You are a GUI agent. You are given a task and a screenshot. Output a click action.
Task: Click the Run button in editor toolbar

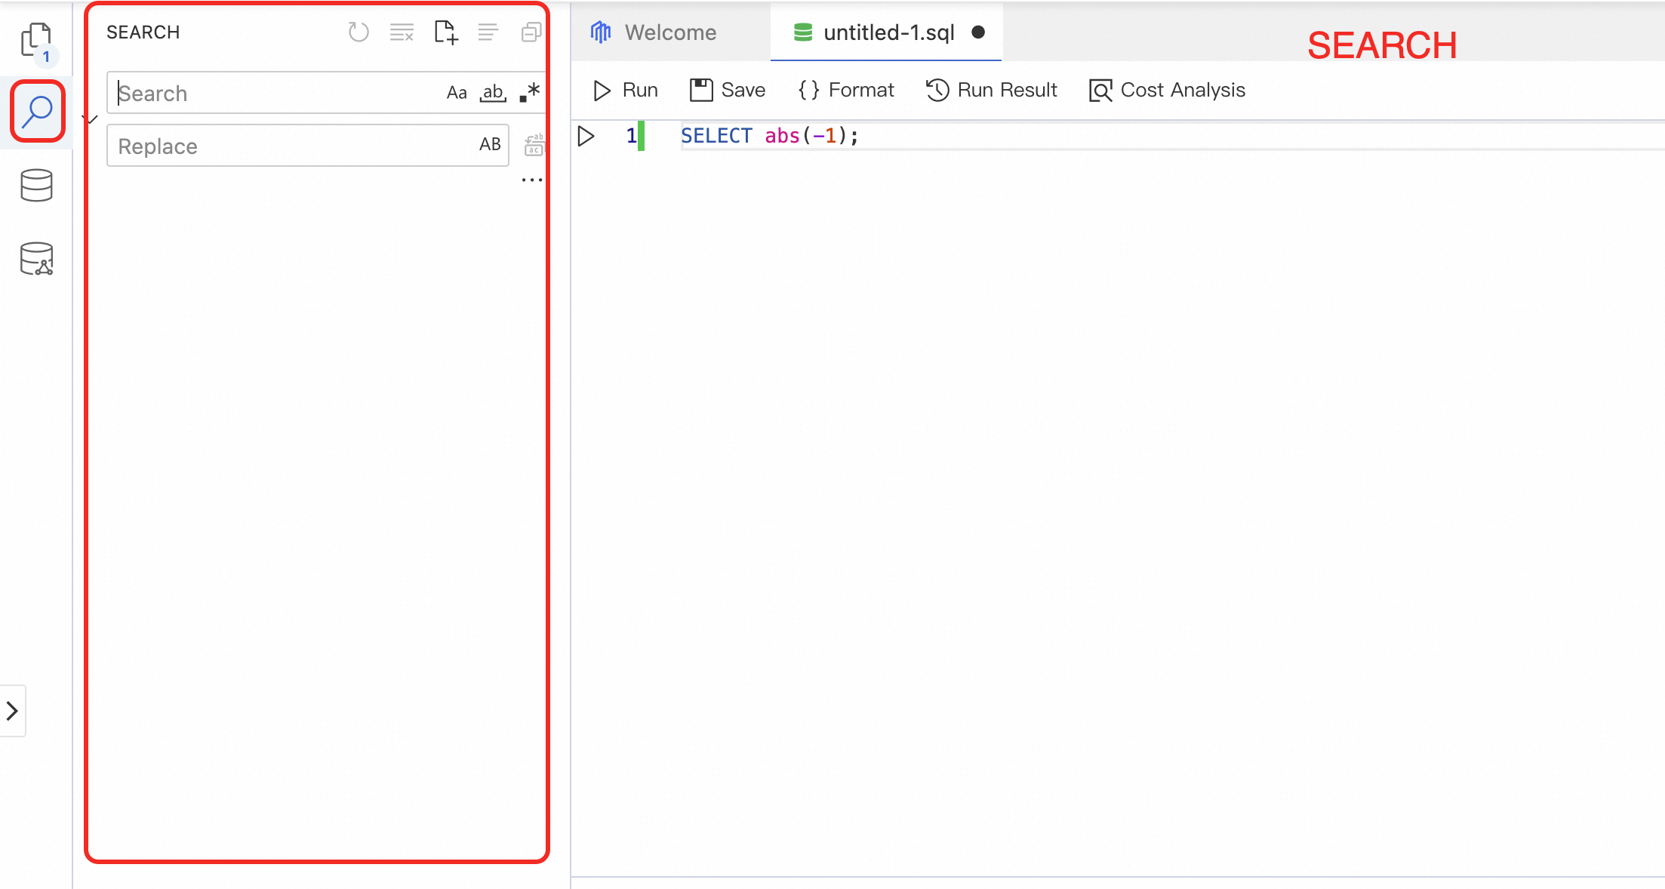tap(625, 91)
